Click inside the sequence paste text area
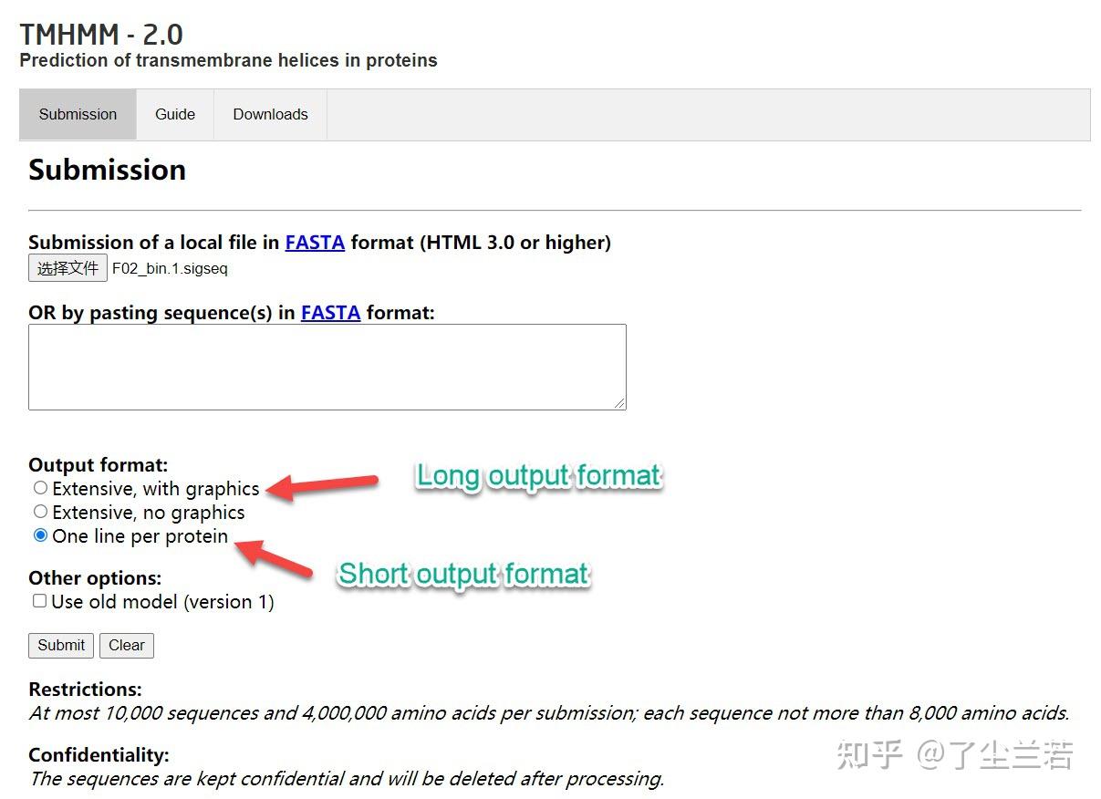Screen dimensions: 1101x799 327,367
